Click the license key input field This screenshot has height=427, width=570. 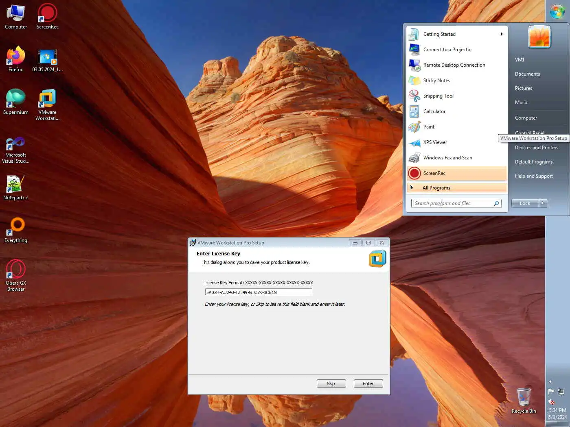[259, 292]
